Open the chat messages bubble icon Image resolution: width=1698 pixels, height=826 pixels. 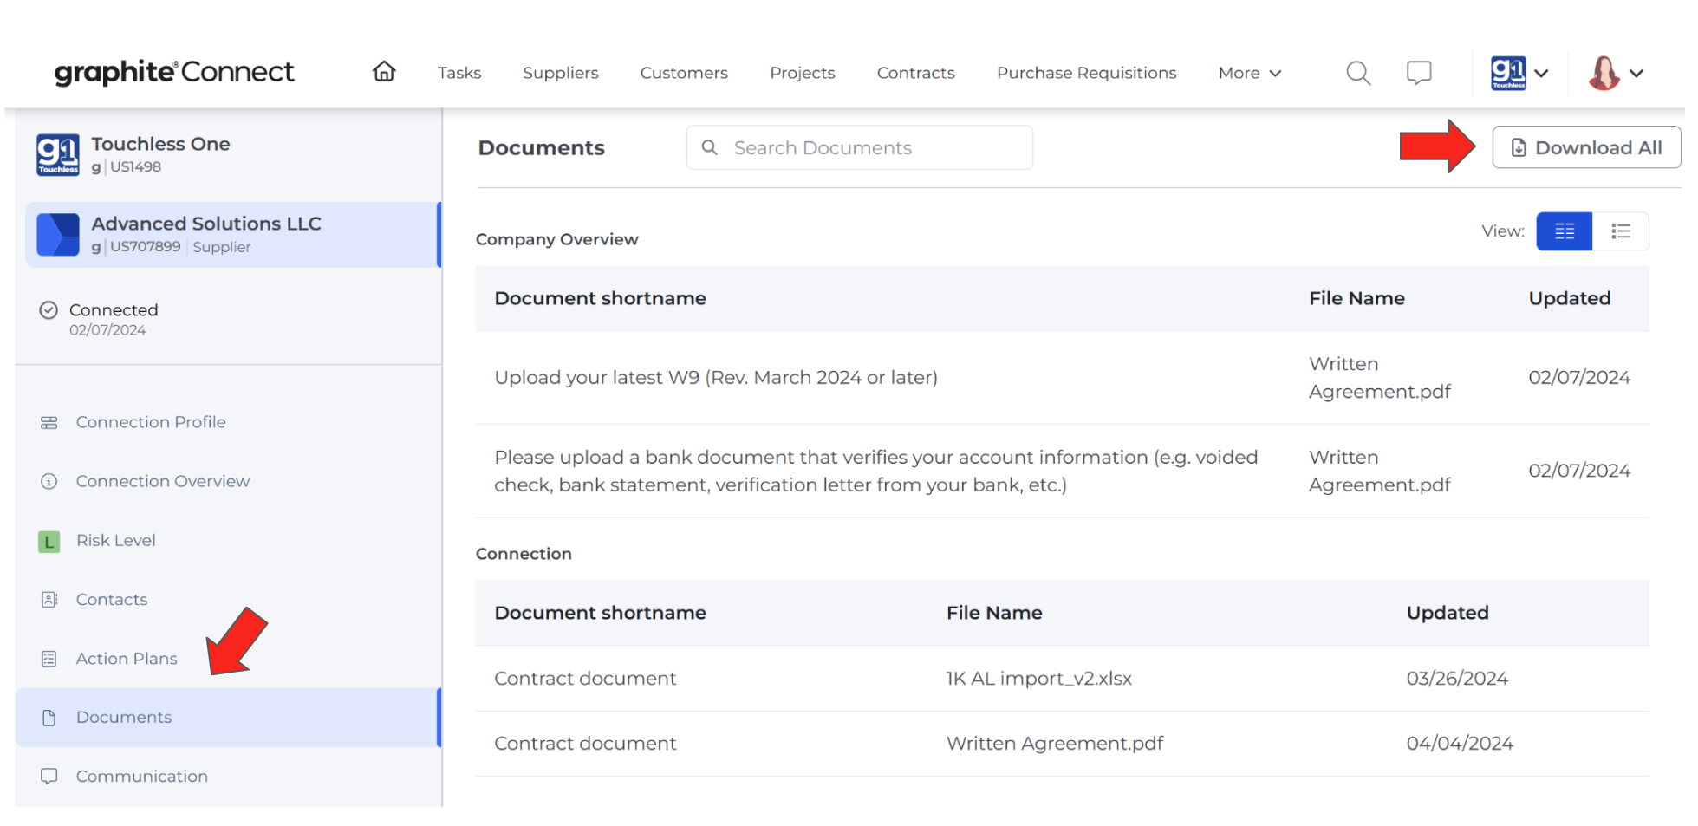pyautogui.click(x=1419, y=73)
